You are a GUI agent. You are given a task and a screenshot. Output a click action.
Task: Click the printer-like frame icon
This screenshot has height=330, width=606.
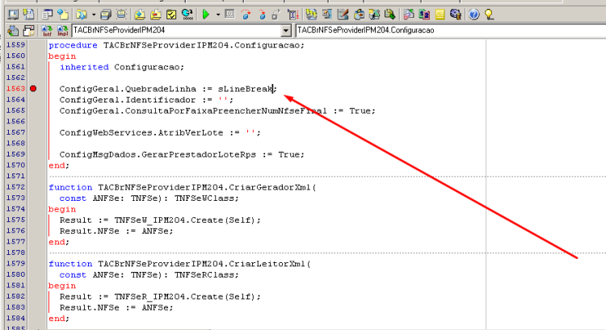[x=121, y=15]
